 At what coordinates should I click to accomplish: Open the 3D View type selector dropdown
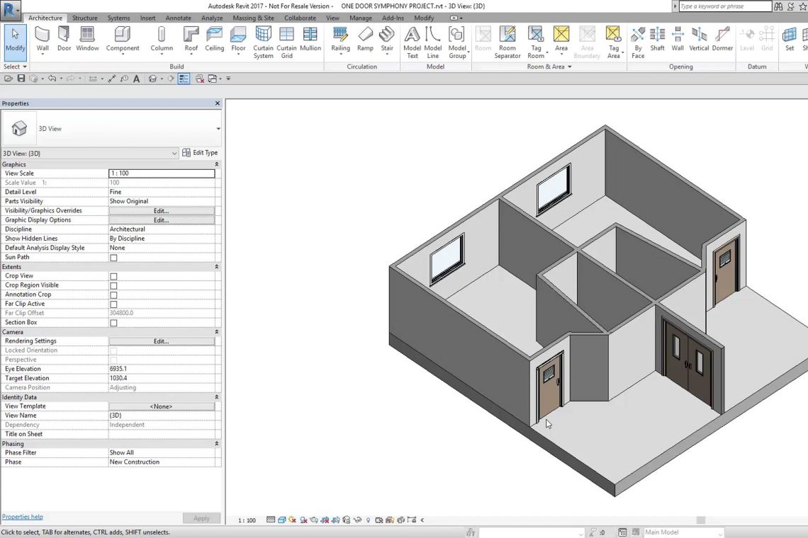(x=174, y=153)
